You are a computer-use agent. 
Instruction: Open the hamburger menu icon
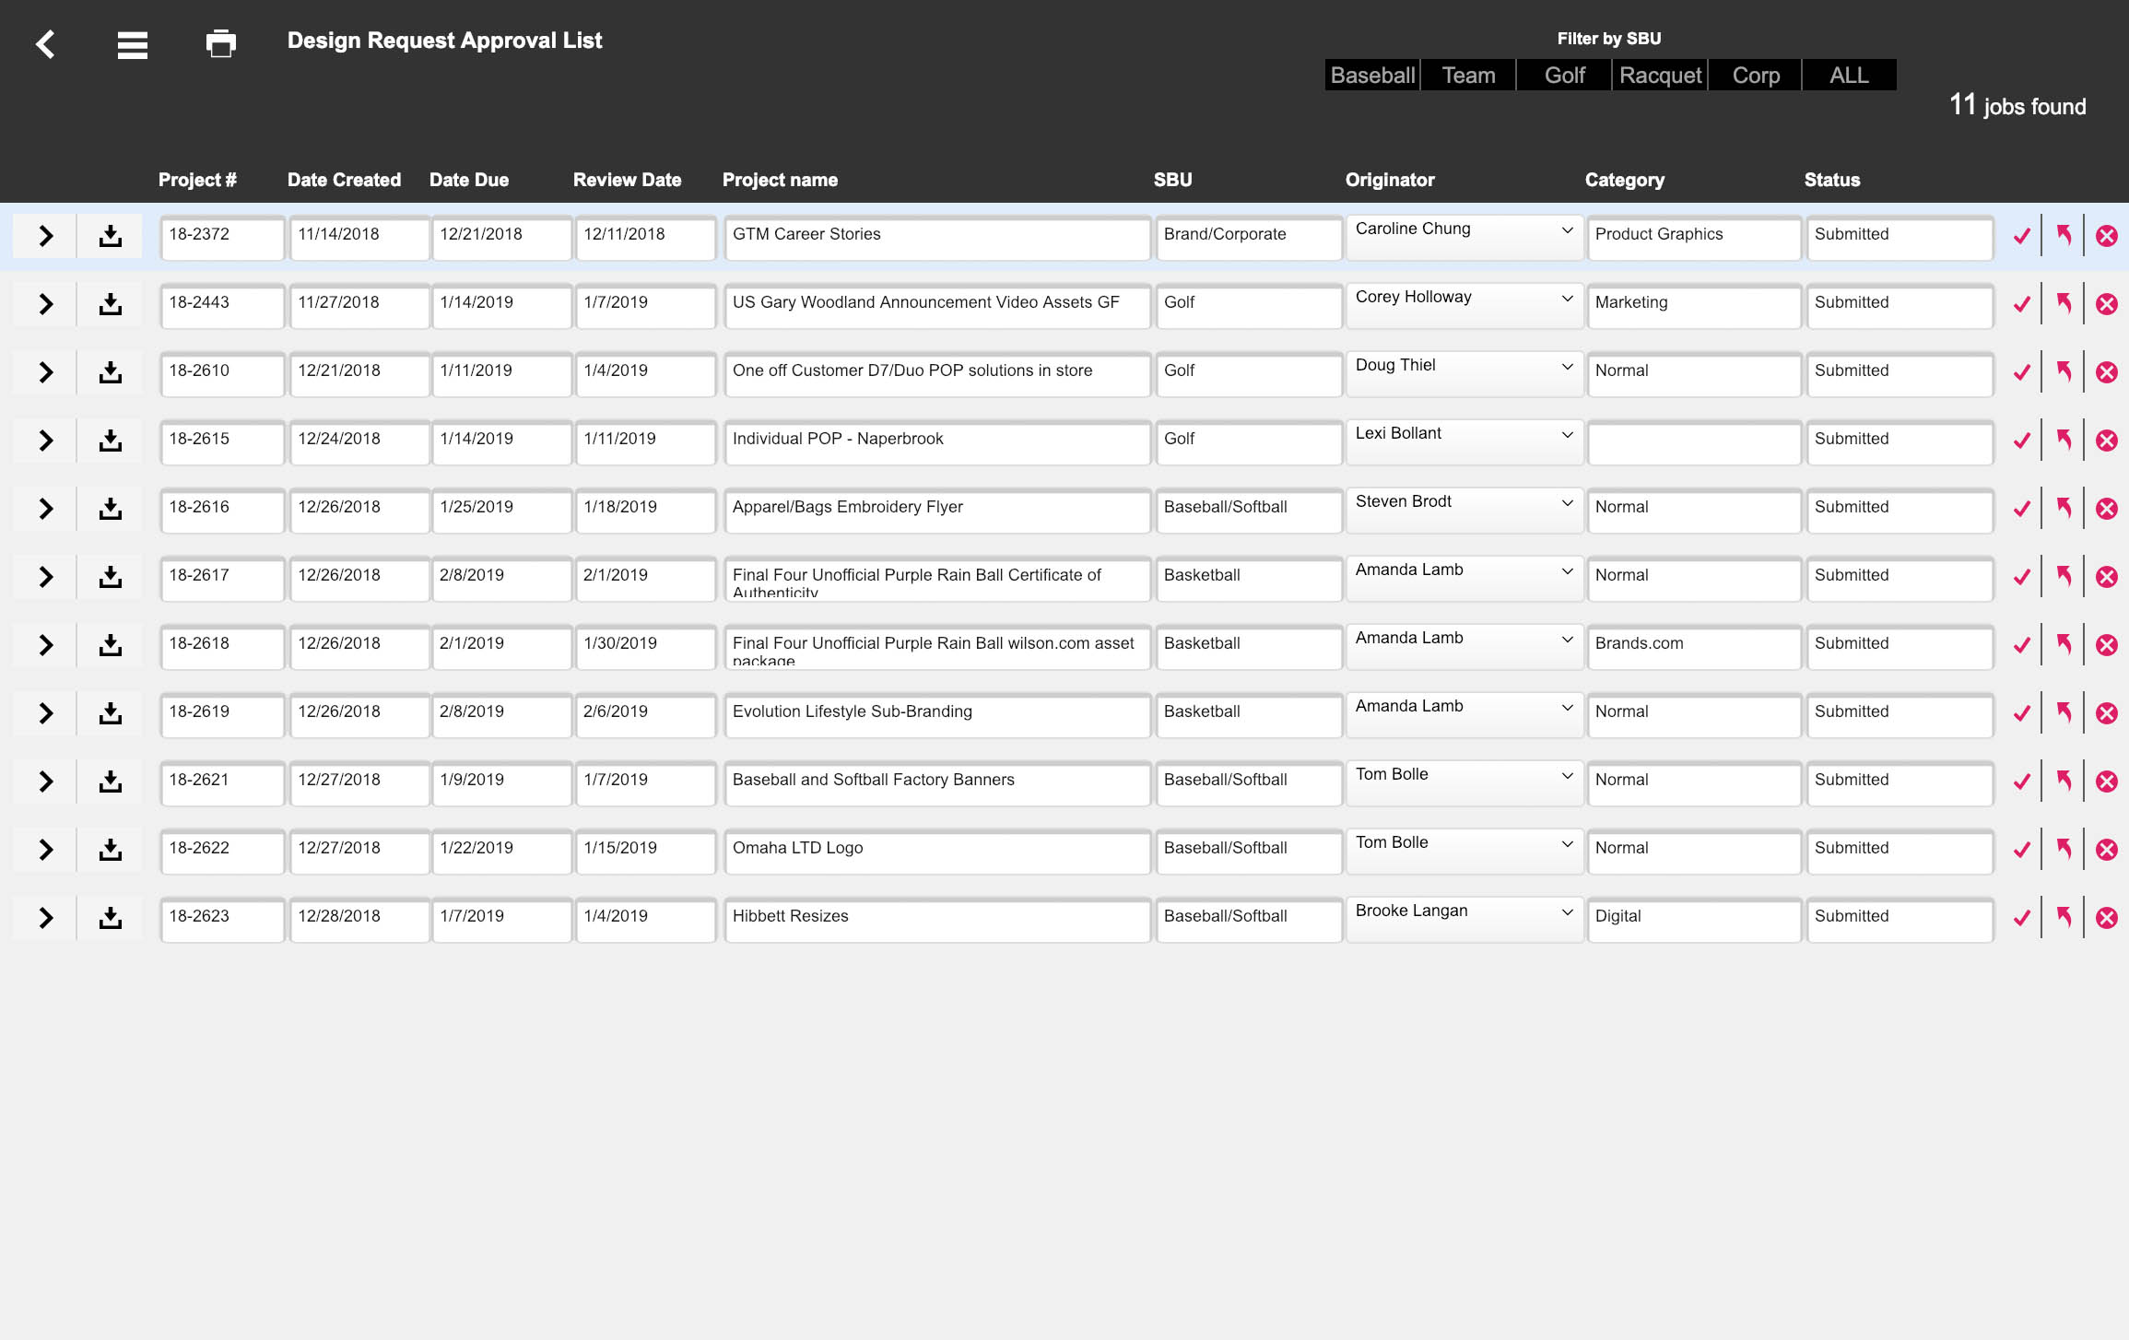click(133, 44)
